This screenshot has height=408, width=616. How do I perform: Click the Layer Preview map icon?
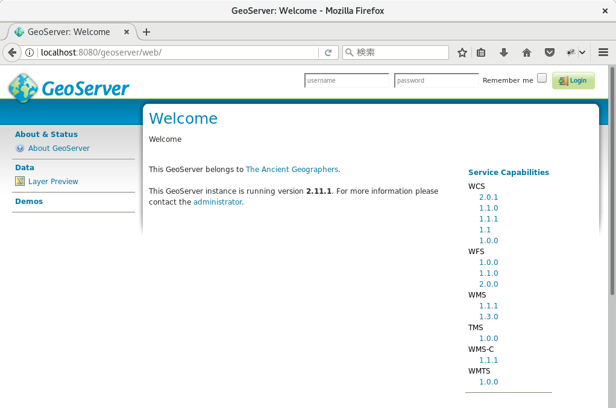pyautogui.click(x=20, y=181)
